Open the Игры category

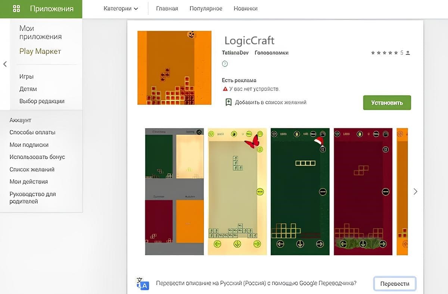click(27, 76)
